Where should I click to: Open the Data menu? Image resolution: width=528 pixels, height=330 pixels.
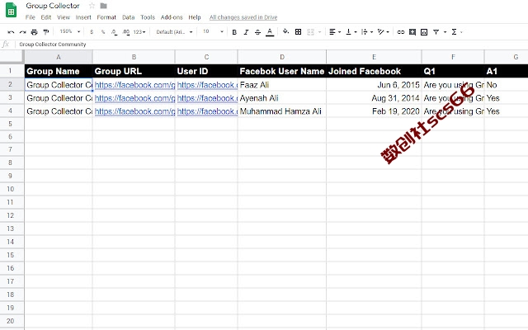click(x=129, y=17)
